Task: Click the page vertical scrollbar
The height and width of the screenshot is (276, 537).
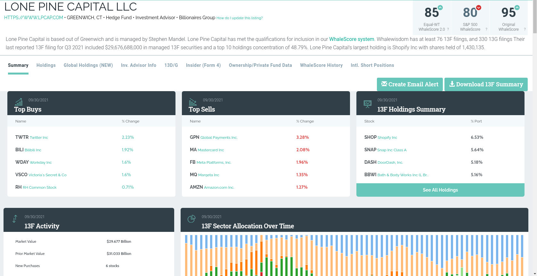Action: coord(534,16)
